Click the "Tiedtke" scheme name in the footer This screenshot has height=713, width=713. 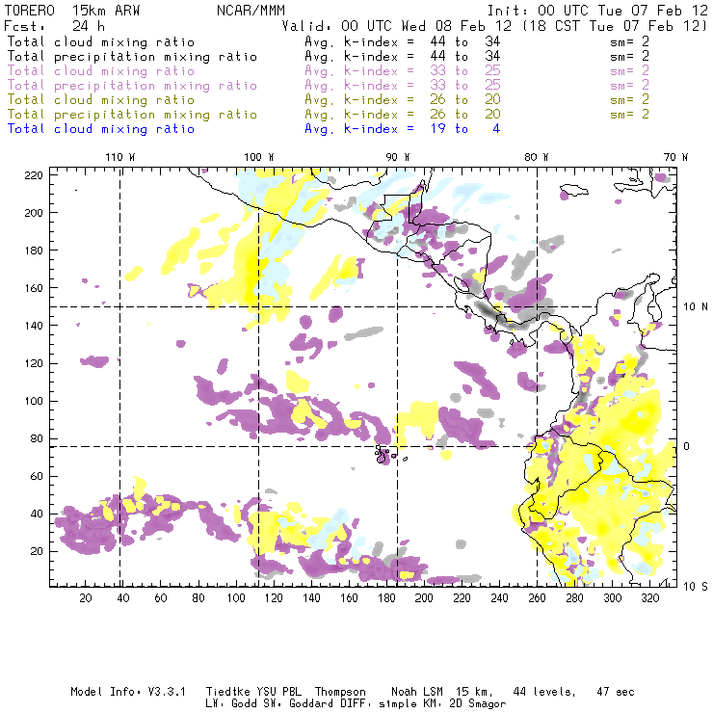[x=228, y=692]
